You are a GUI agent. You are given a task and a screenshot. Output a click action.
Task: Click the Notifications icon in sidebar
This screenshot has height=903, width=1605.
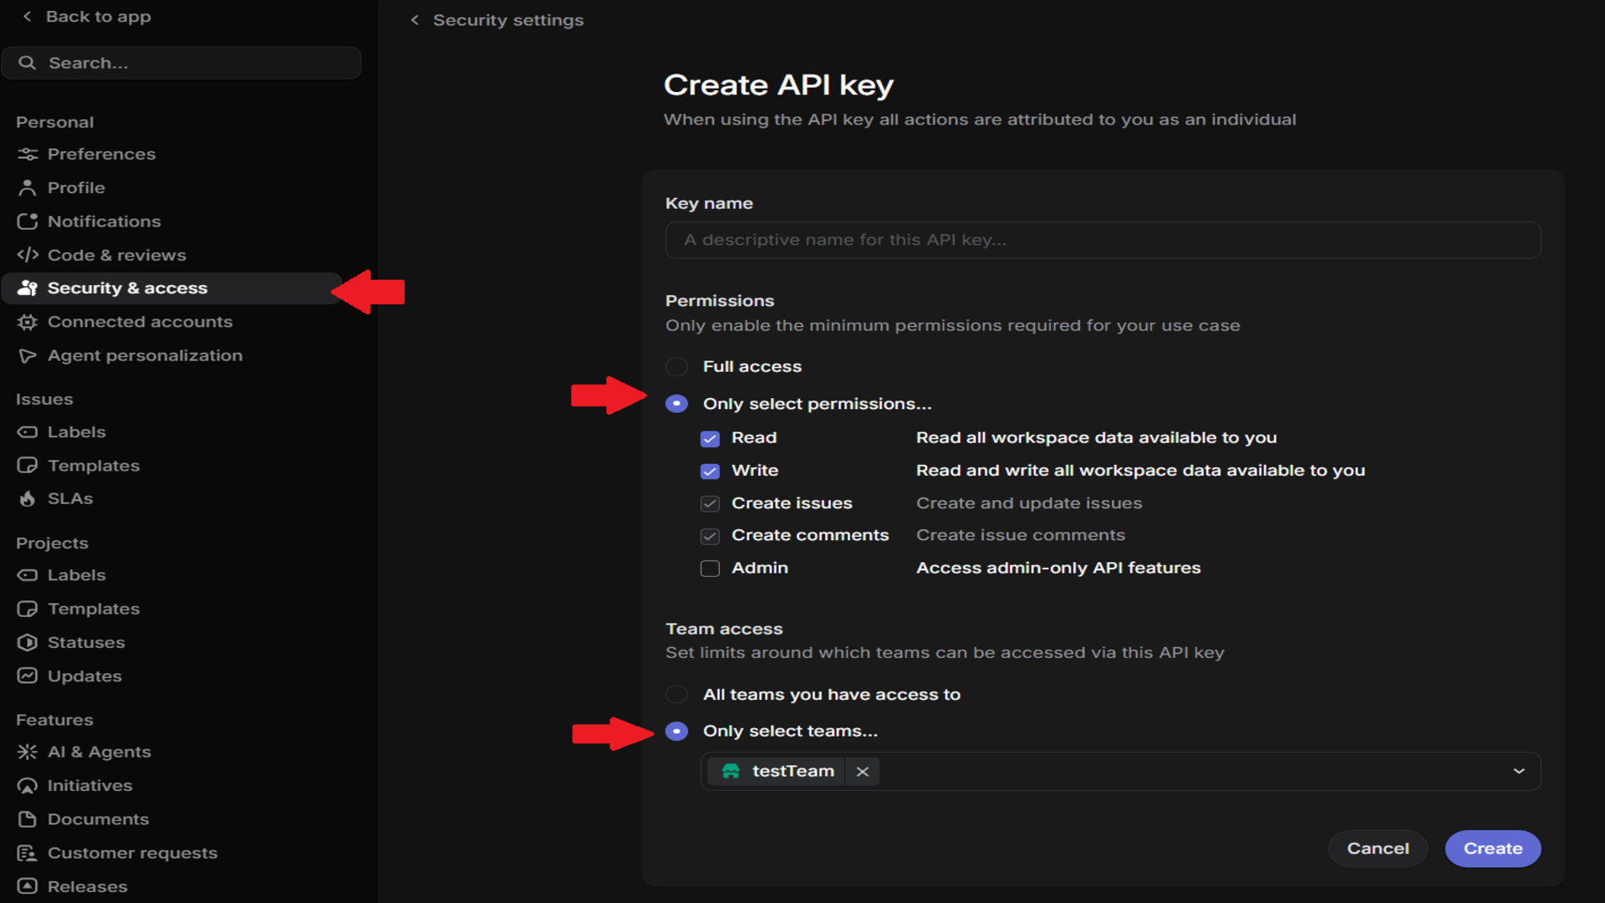pyautogui.click(x=28, y=222)
